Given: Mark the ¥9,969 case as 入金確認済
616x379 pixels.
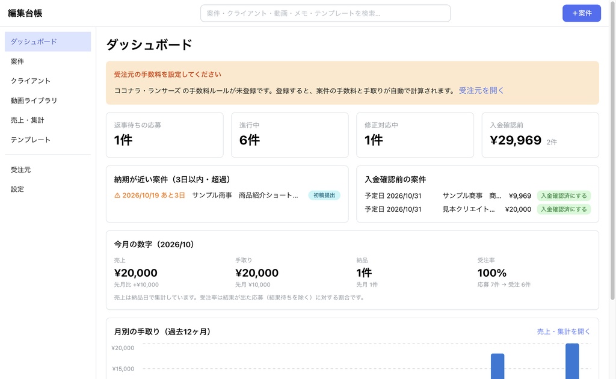Looking at the screenshot, I should click(x=564, y=196).
